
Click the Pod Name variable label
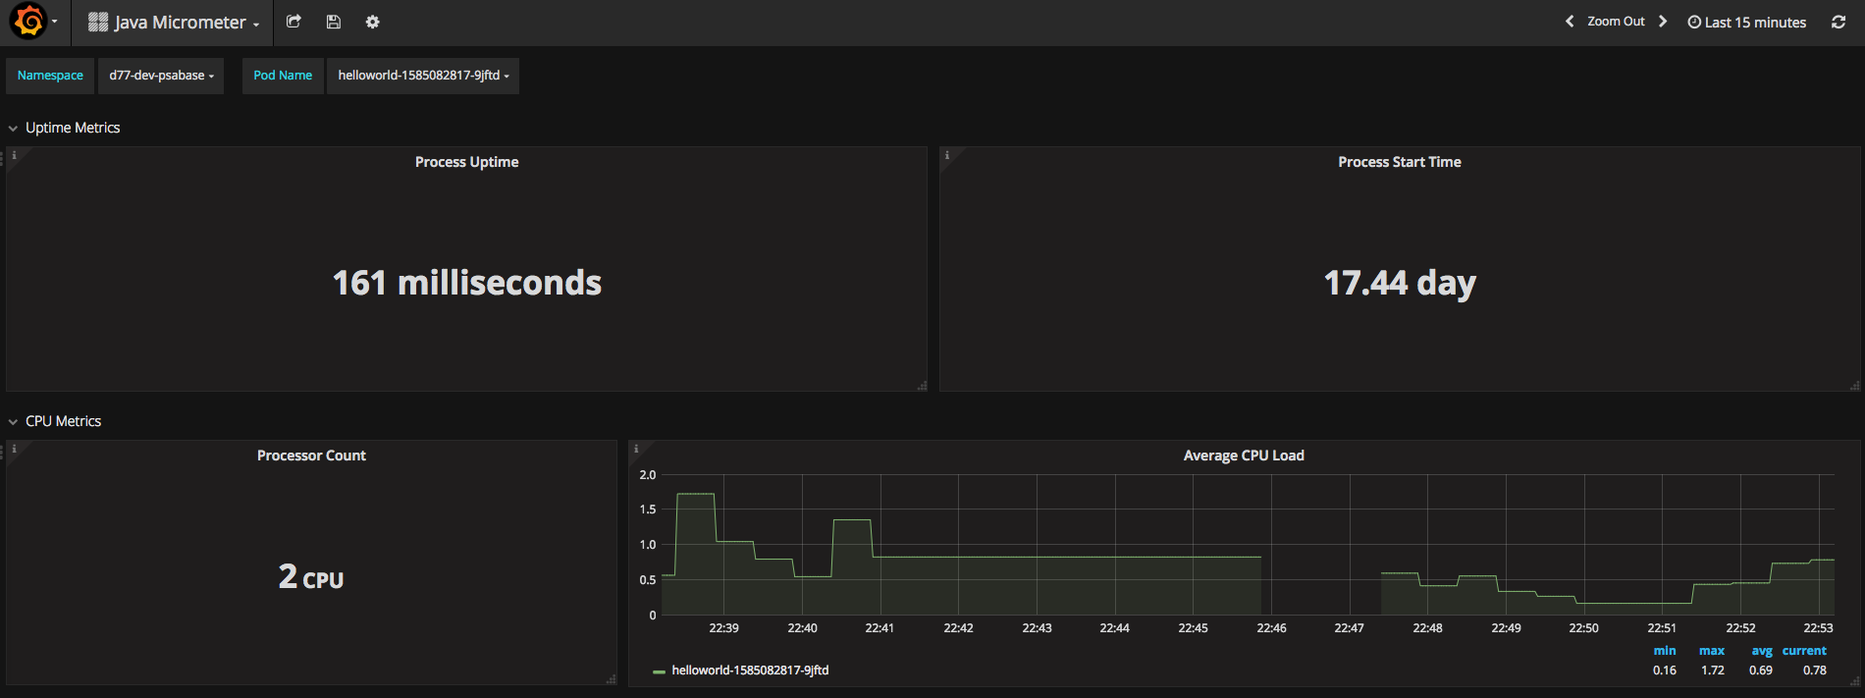pos(283,76)
